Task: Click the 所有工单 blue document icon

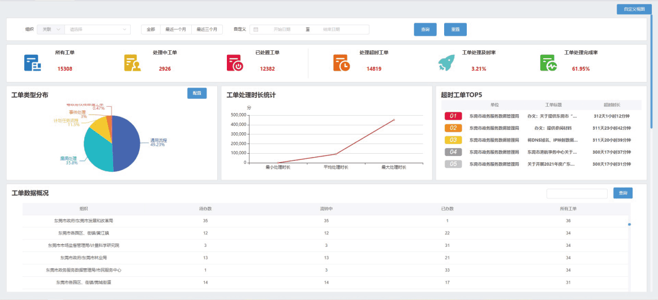Action: (32, 63)
